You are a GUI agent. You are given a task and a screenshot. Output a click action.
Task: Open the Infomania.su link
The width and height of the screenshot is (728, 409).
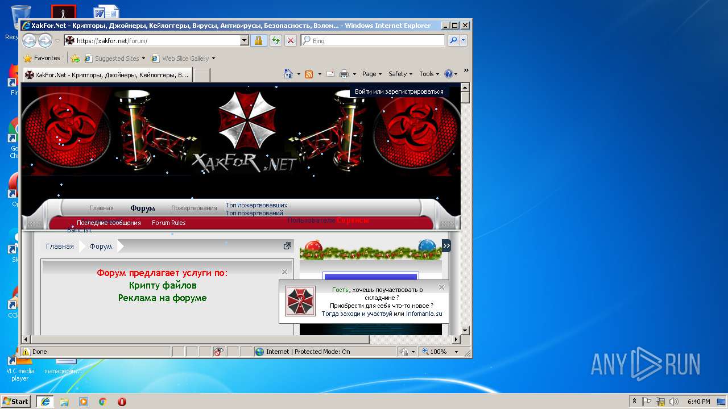tap(424, 314)
